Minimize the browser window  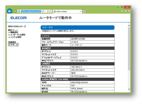118,7
